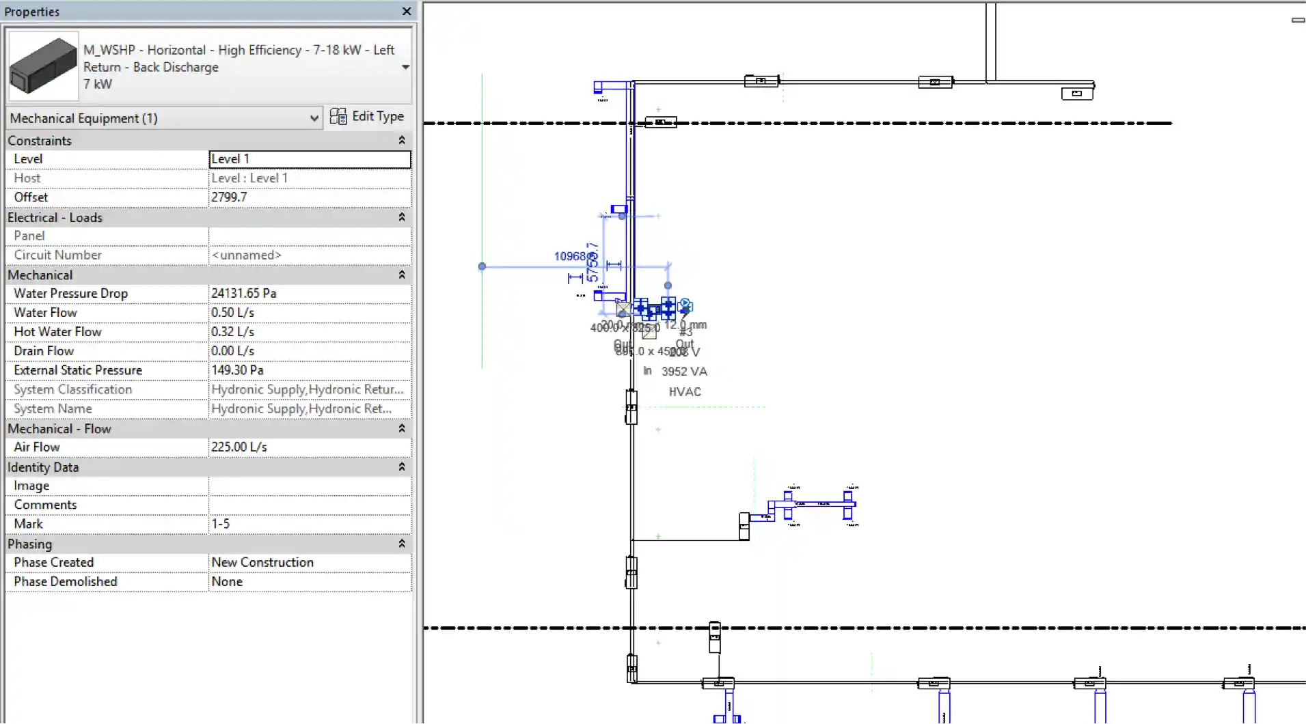Collapse the Electrical - Loads section
This screenshot has width=1306, height=724.
(x=402, y=217)
